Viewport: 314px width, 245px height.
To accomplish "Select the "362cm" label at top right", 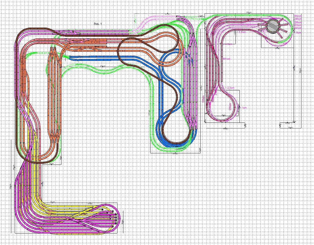I will (x=298, y=16).
